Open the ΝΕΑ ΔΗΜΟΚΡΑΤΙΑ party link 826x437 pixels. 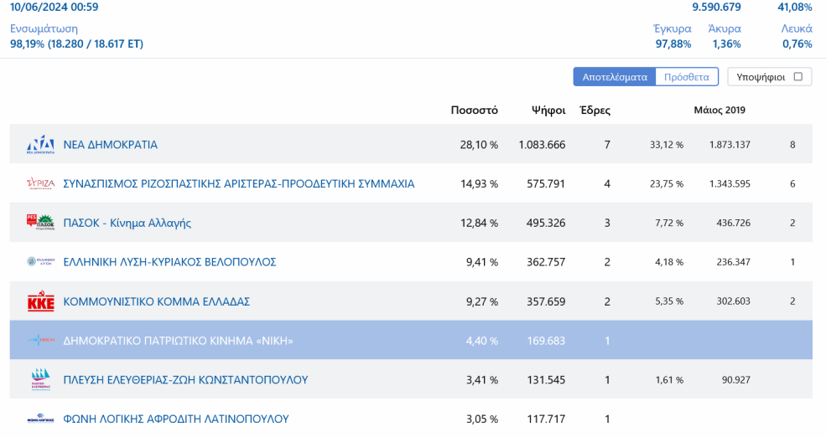point(110,145)
